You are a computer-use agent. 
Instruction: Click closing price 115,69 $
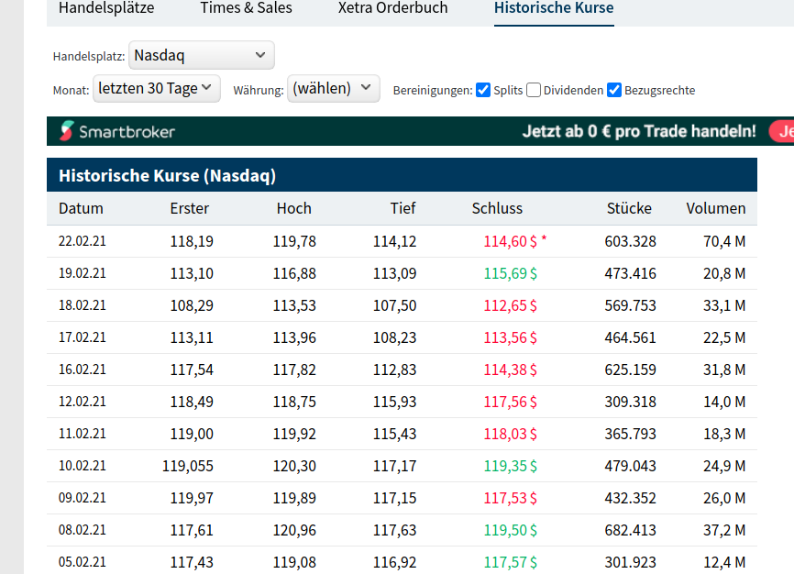pos(511,273)
